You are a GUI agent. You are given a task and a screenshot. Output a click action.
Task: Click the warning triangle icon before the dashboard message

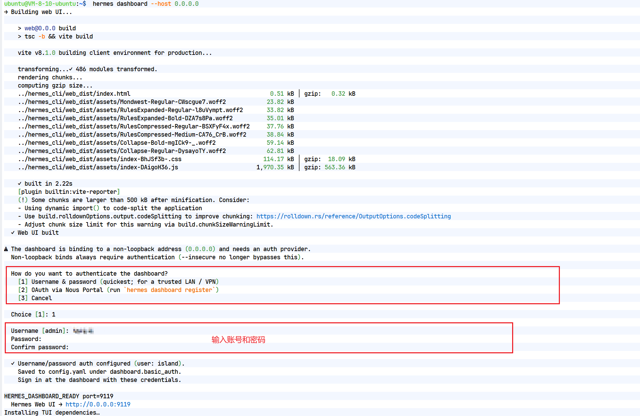click(6, 249)
